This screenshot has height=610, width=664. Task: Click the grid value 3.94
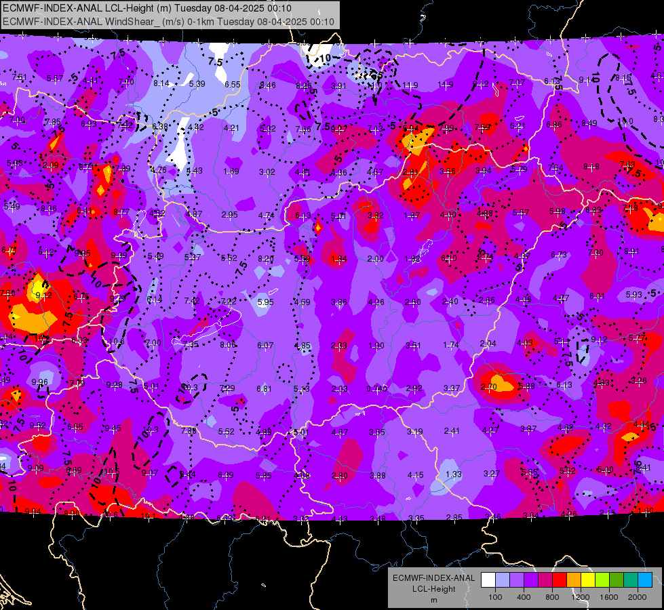coord(483,170)
